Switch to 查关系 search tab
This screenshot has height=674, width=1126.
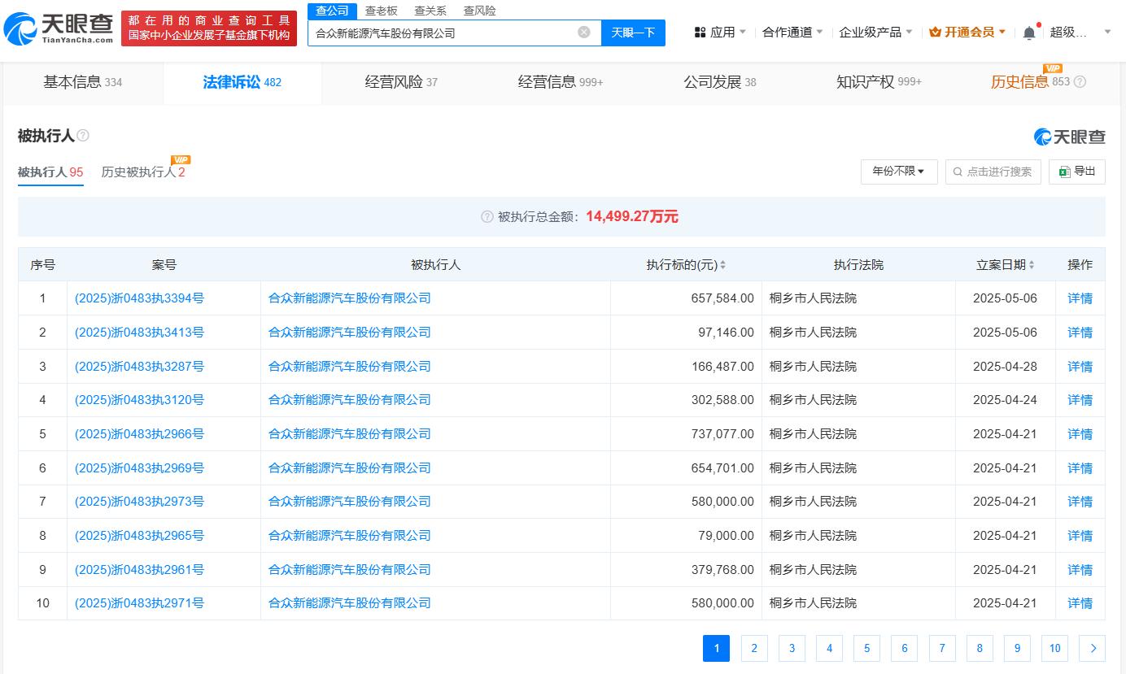pos(430,11)
